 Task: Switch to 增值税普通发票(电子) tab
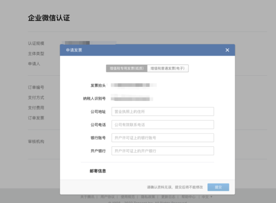pos(168,68)
